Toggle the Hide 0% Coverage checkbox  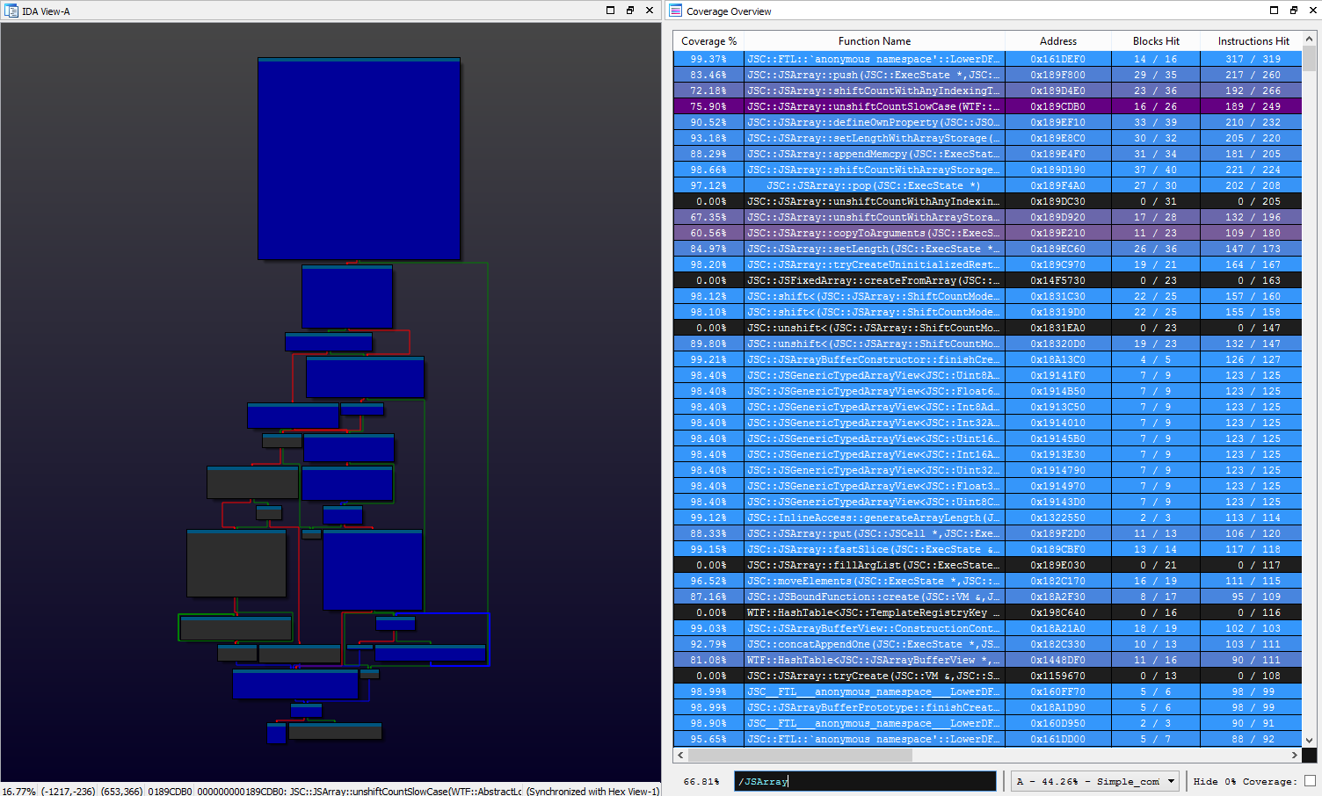tap(1311, 781)
